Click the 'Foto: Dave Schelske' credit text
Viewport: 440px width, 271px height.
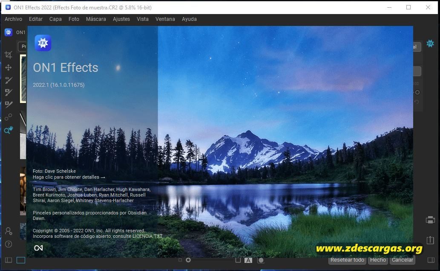coord(54,171)
